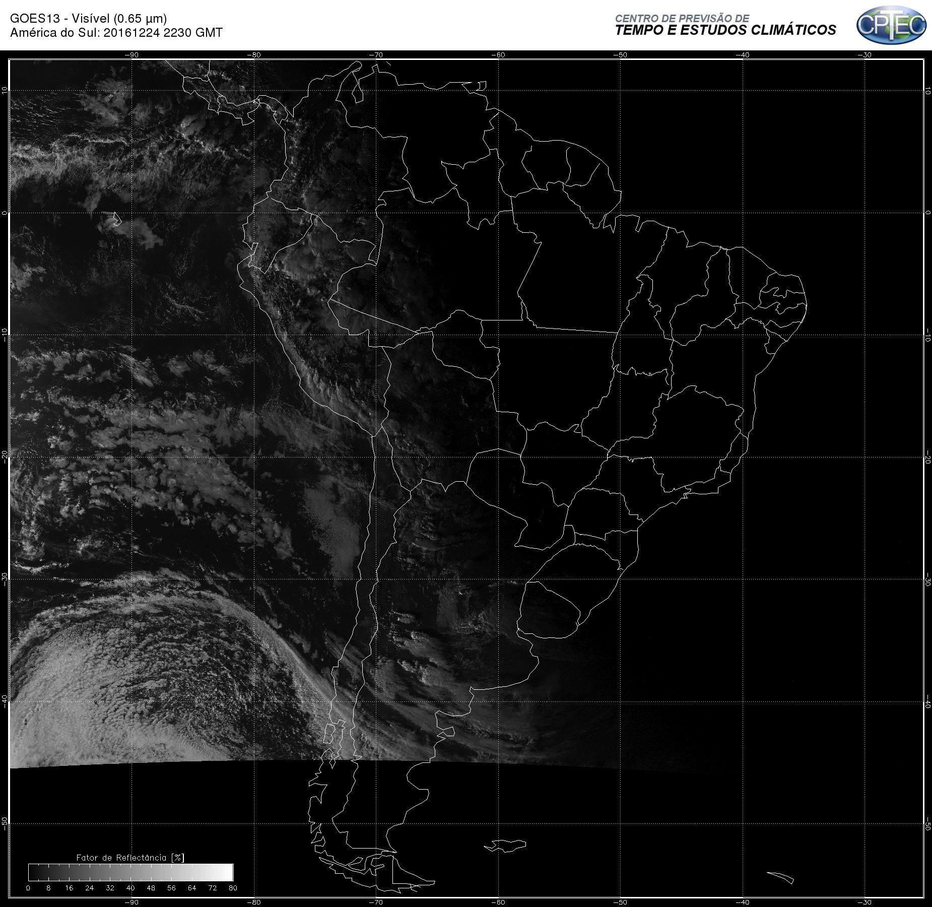Click the -40 longitude label on bottom axis

[x=743, y=902]
